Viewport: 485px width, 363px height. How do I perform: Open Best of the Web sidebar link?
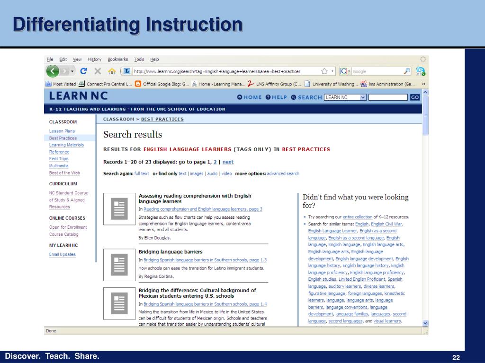pyautogui.click(x=64, y=173)
